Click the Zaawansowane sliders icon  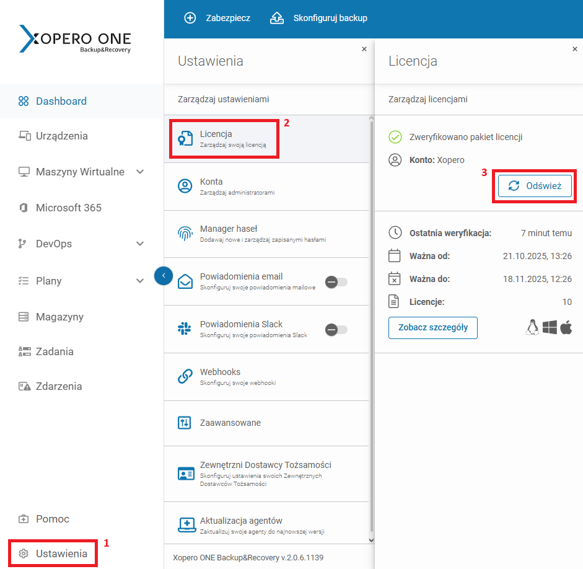[185, 423]
